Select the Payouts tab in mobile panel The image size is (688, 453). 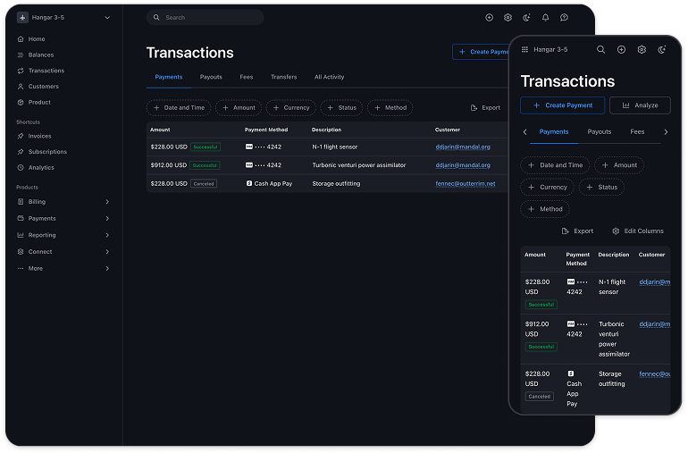click(600, 131)
